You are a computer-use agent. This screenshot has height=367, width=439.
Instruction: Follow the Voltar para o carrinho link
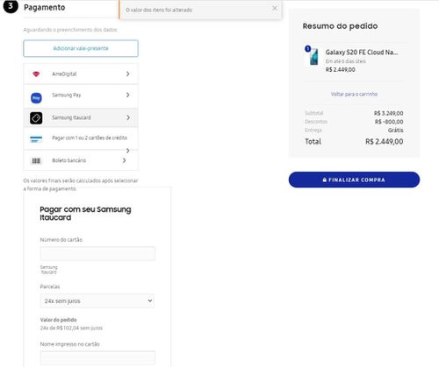point(354,94)
